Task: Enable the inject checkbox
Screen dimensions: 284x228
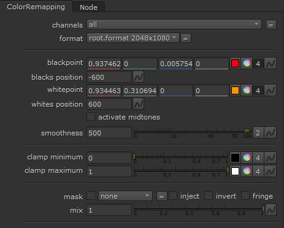Action: coord(173,196)
